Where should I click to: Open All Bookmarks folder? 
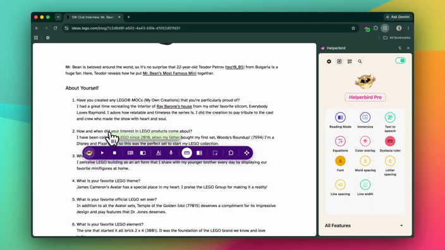tap(397, 38)
